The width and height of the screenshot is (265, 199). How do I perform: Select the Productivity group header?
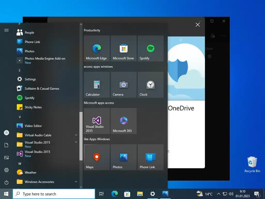point(92,30)
